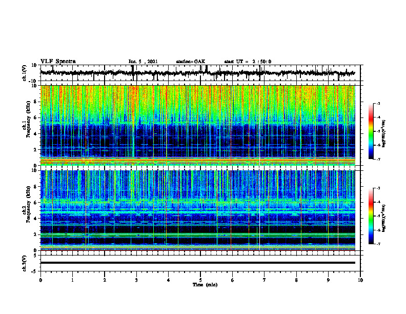Click the 4 kHz tick label on the ch.2 frequency axis

[36, 219]
